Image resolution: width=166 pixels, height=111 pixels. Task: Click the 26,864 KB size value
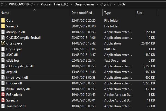pos(148,43)
